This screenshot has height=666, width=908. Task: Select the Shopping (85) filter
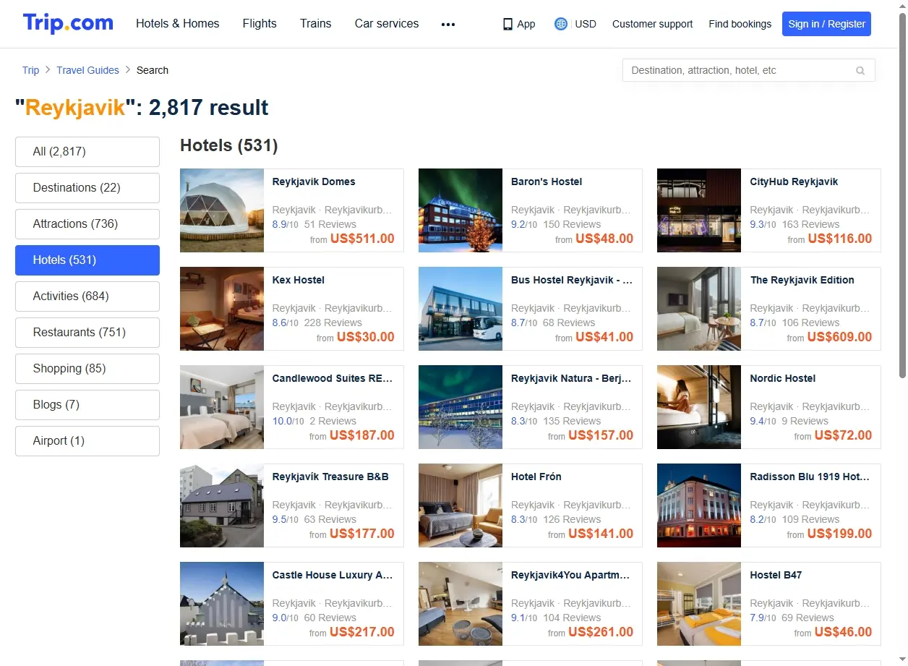tap(87, 369)
